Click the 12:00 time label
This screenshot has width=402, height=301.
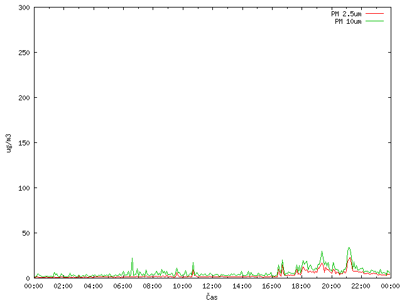pos(212,286)
